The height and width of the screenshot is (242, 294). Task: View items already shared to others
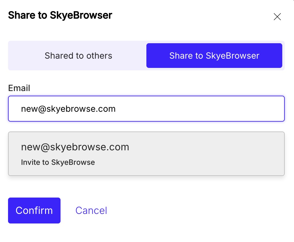tap(78, 56)
